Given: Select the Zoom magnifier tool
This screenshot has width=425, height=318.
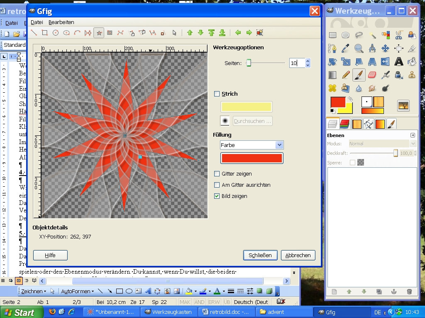Looking at the screenshot, I should click(359, 48).
